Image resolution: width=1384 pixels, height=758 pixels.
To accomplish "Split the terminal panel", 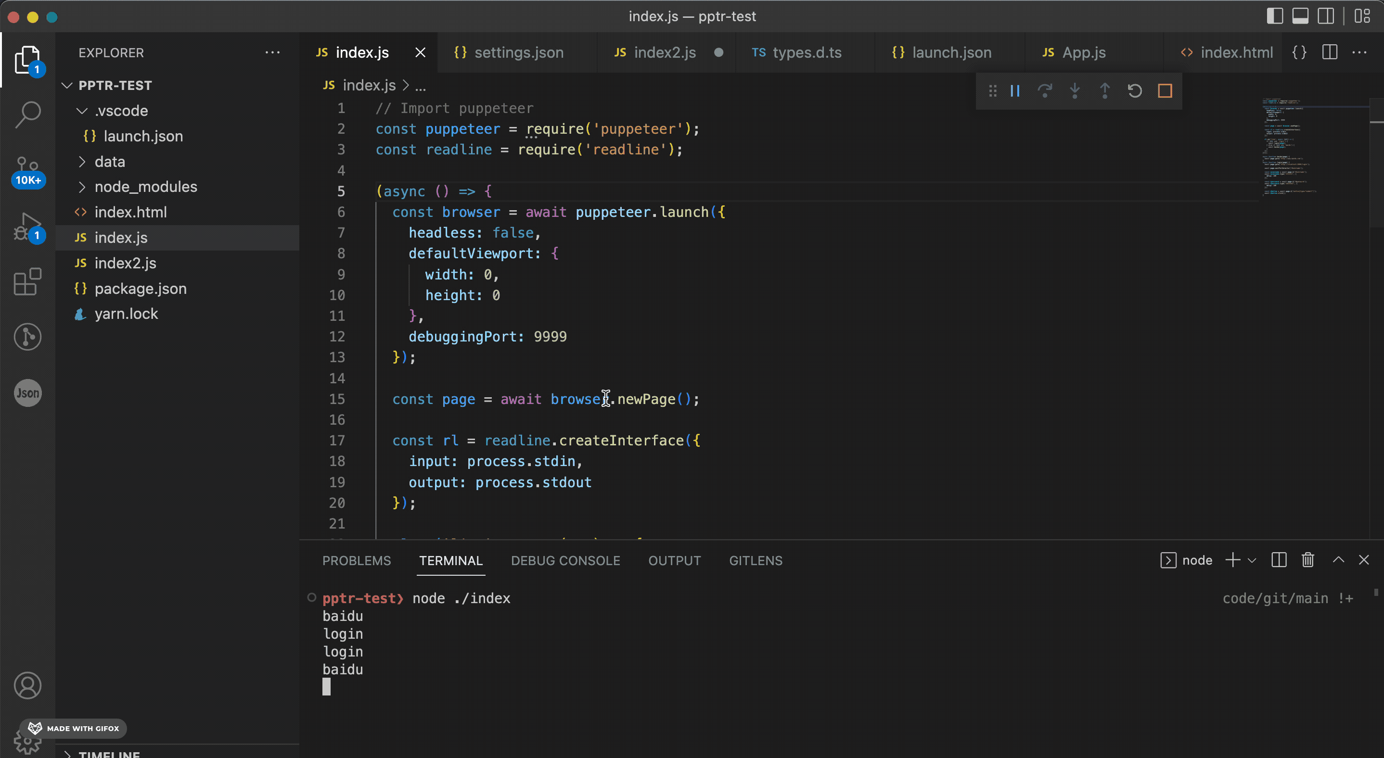I will (1279, 560).
